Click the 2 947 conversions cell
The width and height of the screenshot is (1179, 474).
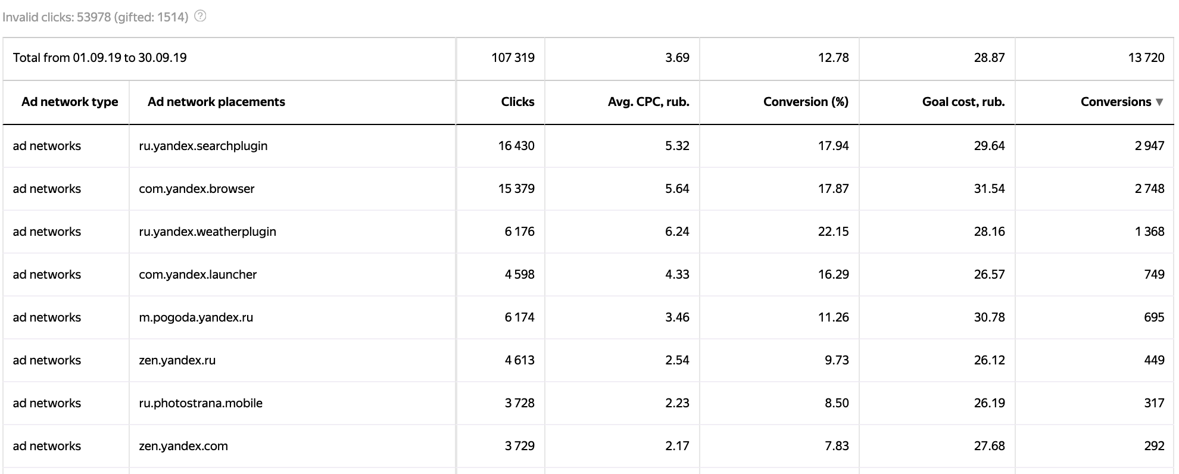pyautogui.click(x=1149, y=146)
